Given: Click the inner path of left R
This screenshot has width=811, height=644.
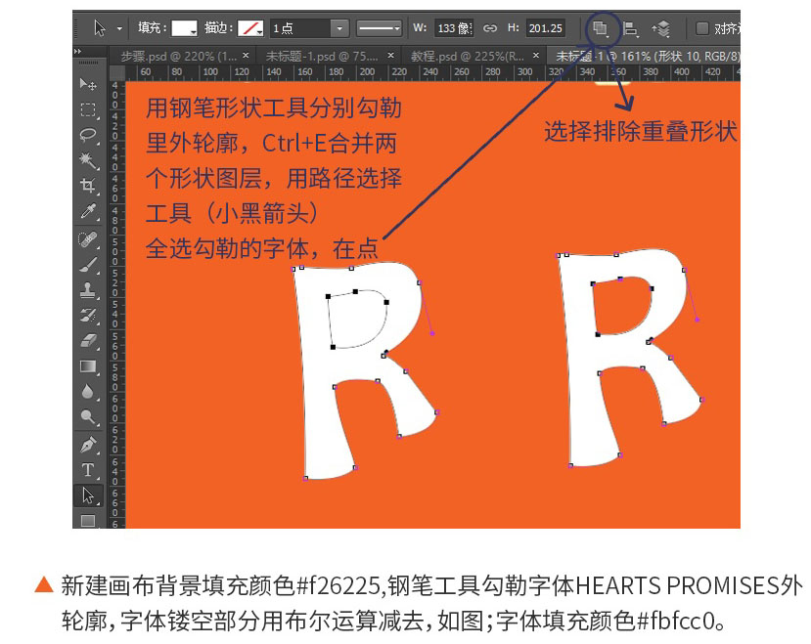Looking at the screenshot, I should pos(357,320).
